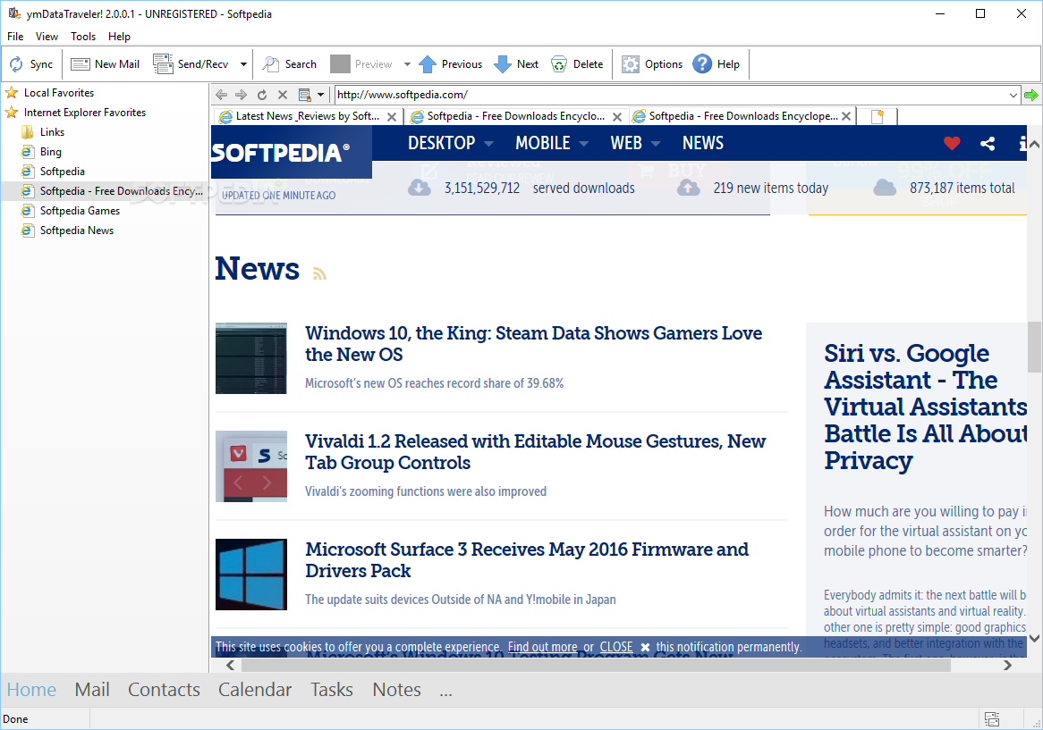Screen dimensions: 1043x730
Task: Click the share icon in site header
Action: 988,143
